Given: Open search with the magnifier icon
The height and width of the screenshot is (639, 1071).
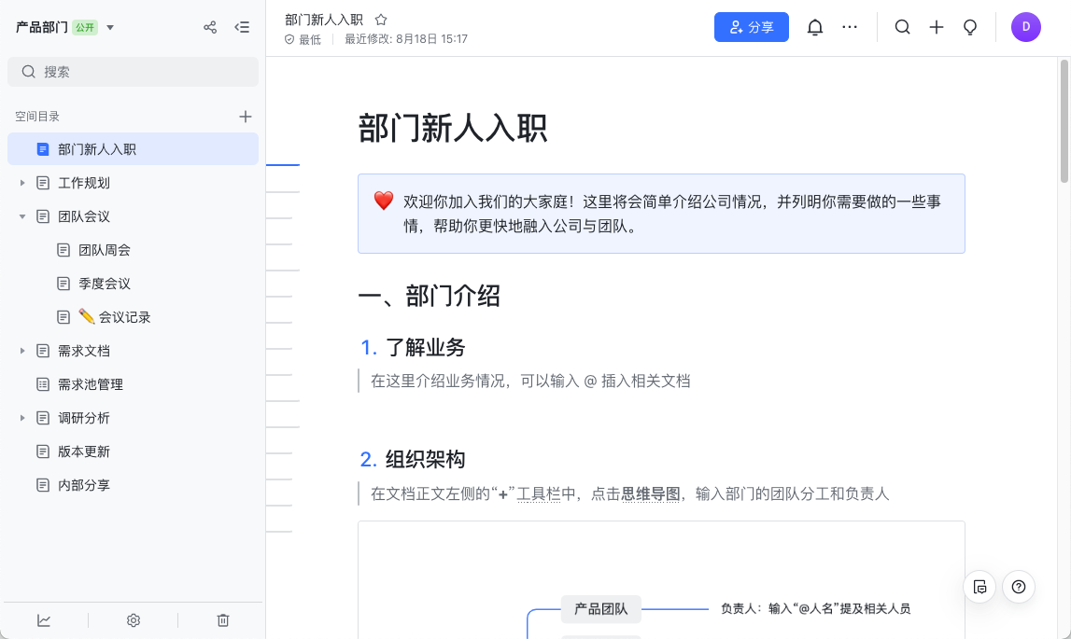Looking at the screenshot, I should pyautogui.click(x=902, y=27).
